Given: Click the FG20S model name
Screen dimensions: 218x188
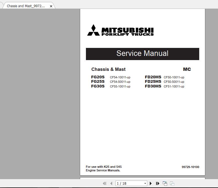Looking at the screenshot, I should click(98, 77).
